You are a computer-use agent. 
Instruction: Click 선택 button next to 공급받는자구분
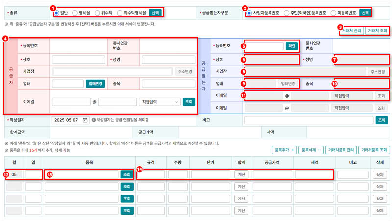coord(365,13)
